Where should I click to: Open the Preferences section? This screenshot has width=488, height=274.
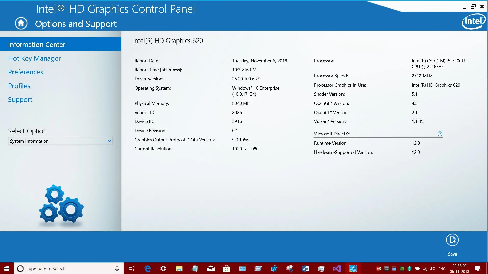[25, 72]
